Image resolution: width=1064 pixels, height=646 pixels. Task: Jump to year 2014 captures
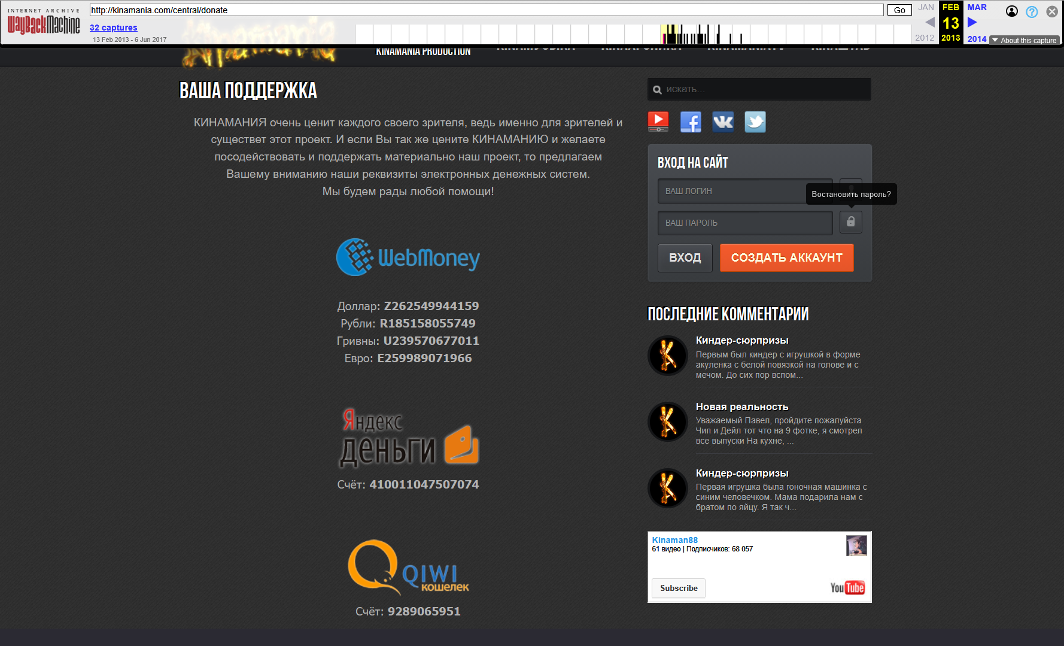coord(977,39)
